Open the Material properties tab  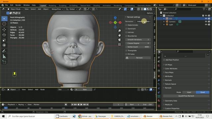coord(159,100)
